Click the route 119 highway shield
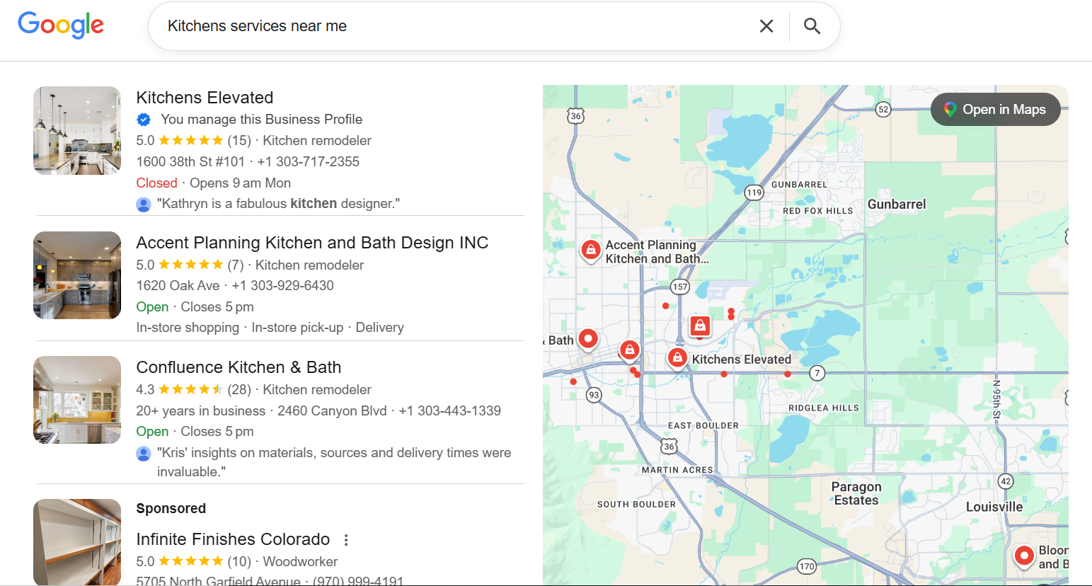This screenshot has width=1092, height=586. pos(754,193)
